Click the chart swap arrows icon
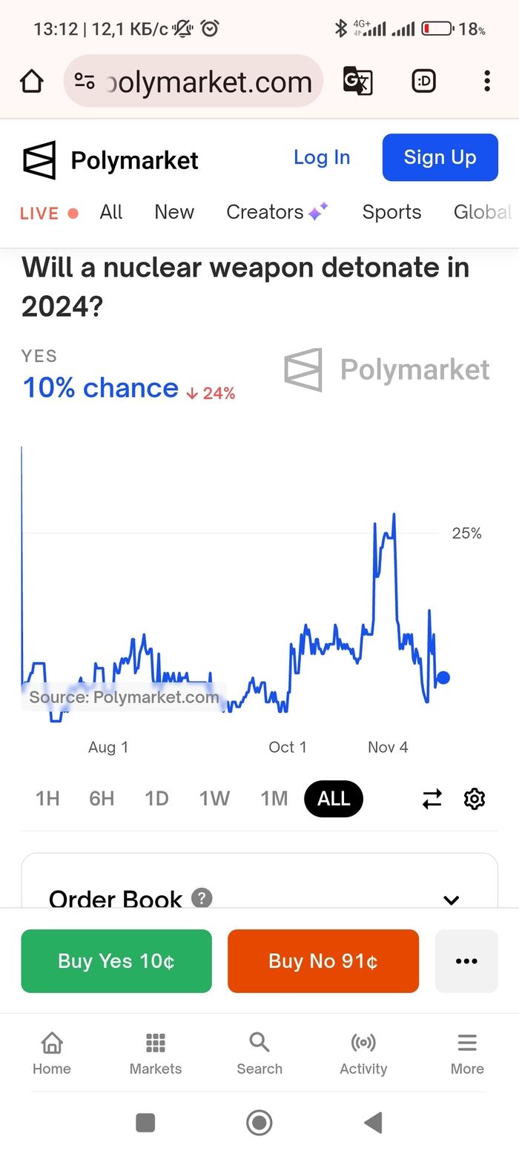Viewport: 519px width, 1154px height. tap(432, 799)
